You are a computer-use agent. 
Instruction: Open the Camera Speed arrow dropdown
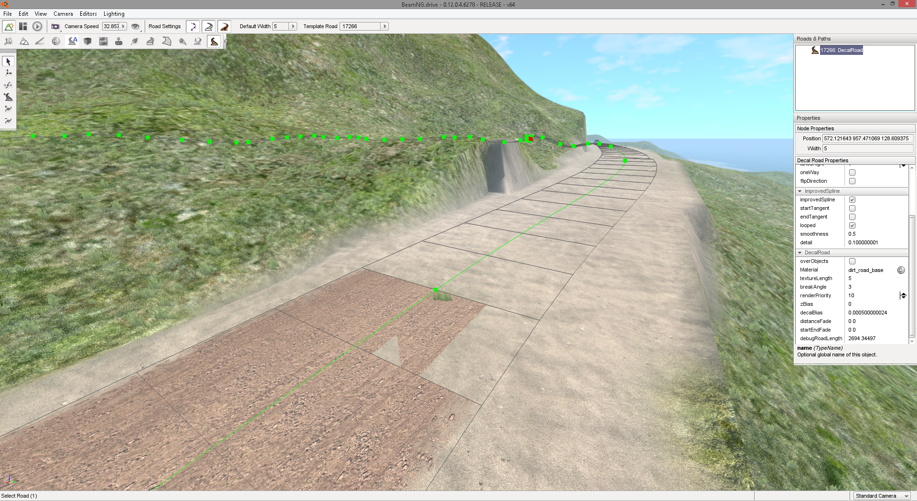[123, 27]
